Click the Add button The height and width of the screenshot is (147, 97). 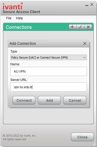pos(49,100)
